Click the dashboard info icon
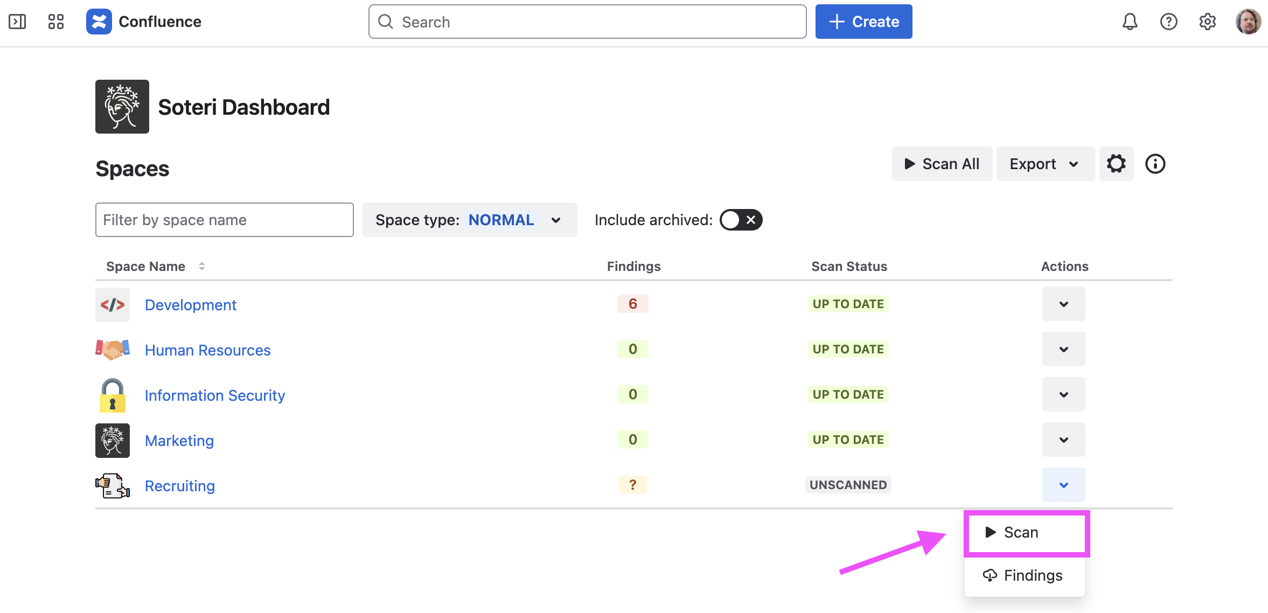1268x613 pixels. pyautogui.click(x=1155, y=164)
